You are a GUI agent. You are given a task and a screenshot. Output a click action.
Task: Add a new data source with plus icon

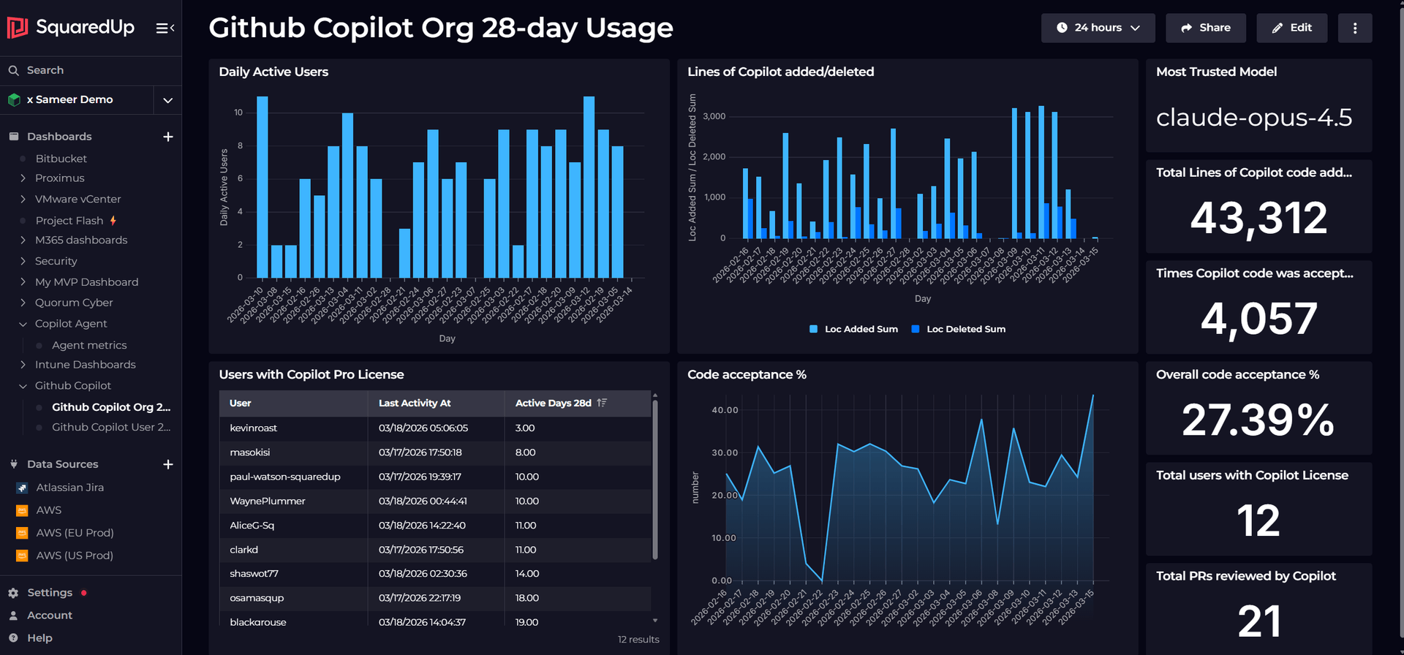[168, 464]
